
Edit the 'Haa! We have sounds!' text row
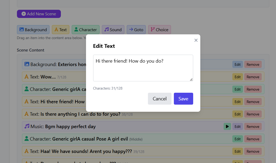click(x=237, y=151)
